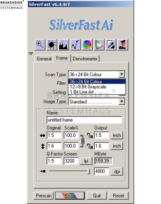Screen dimensions: 161x204
Task: Click the MByte value 159.39
Action: [x=103, y=161]
